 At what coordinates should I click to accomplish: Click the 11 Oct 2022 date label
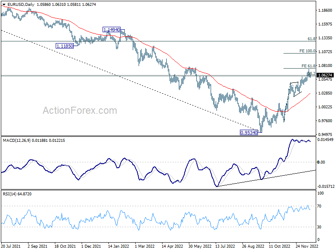coord(279,246)
